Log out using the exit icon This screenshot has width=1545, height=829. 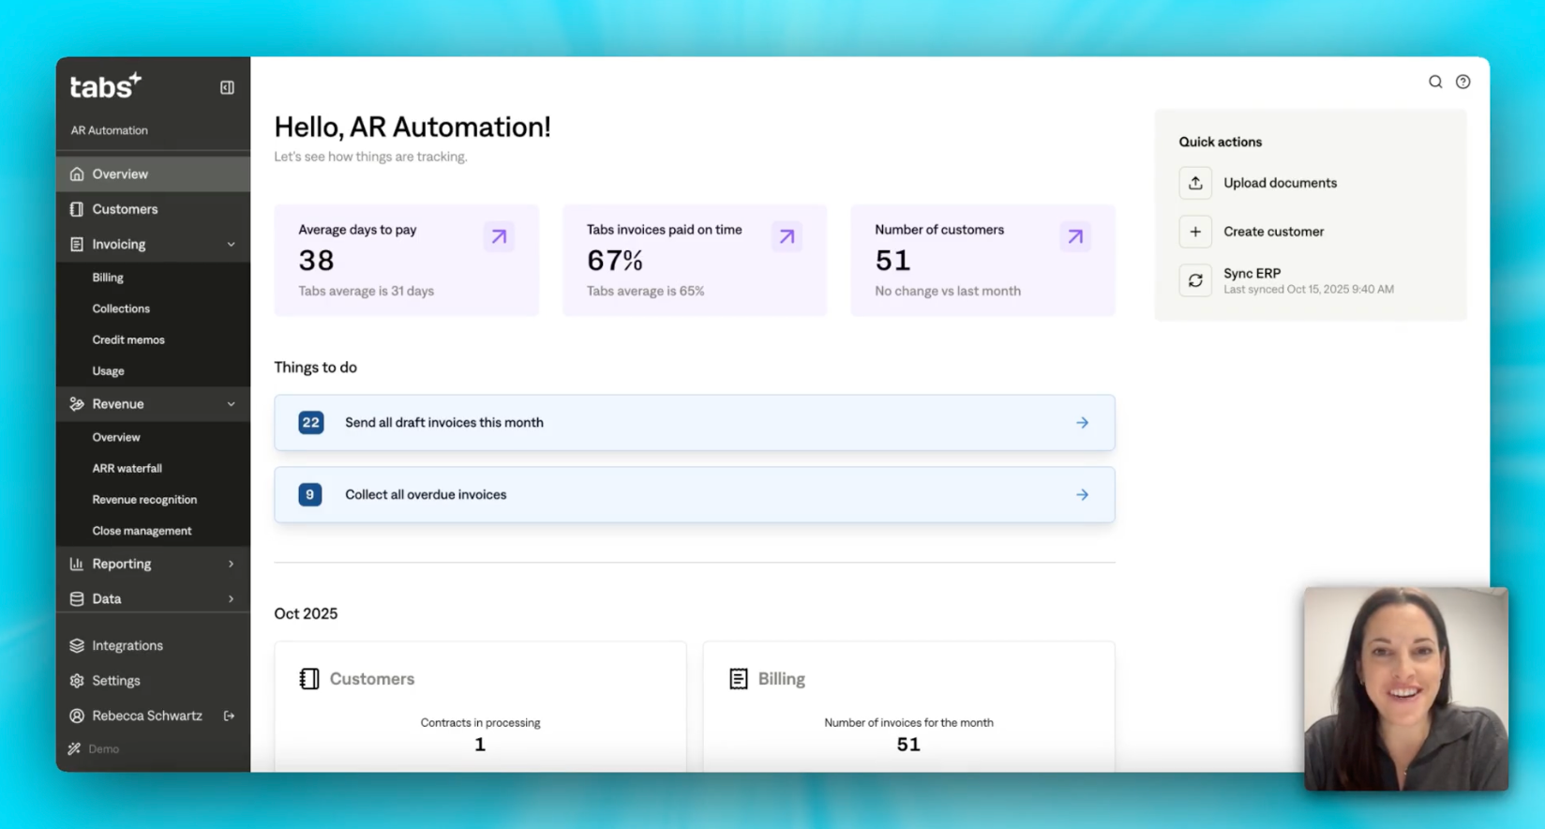click(x=229, y=716)
